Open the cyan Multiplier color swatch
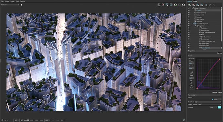The width and height of the screenshot is (223, 122). (x=219, y=108)
